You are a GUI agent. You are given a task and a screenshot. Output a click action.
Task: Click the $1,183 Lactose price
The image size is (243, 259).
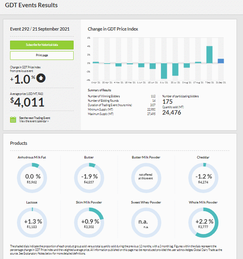(x=32, y=227)
